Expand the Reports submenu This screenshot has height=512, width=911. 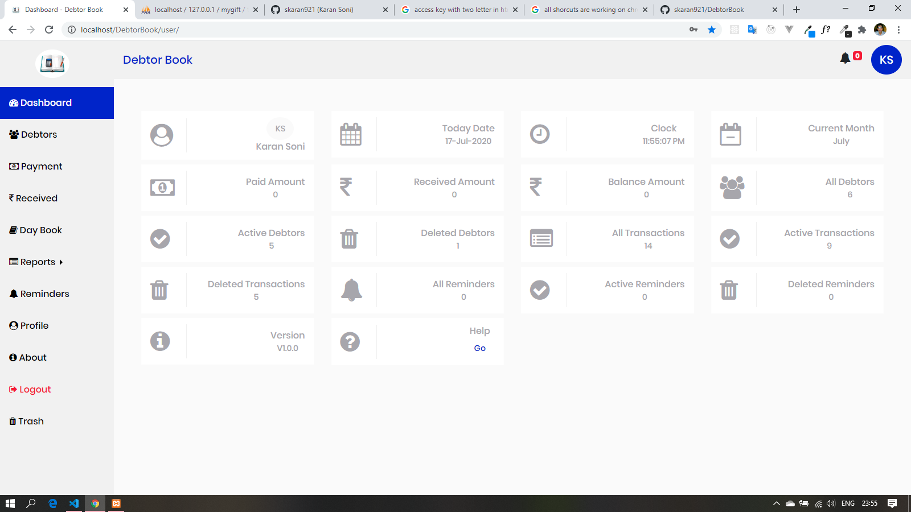click(36, 262)
